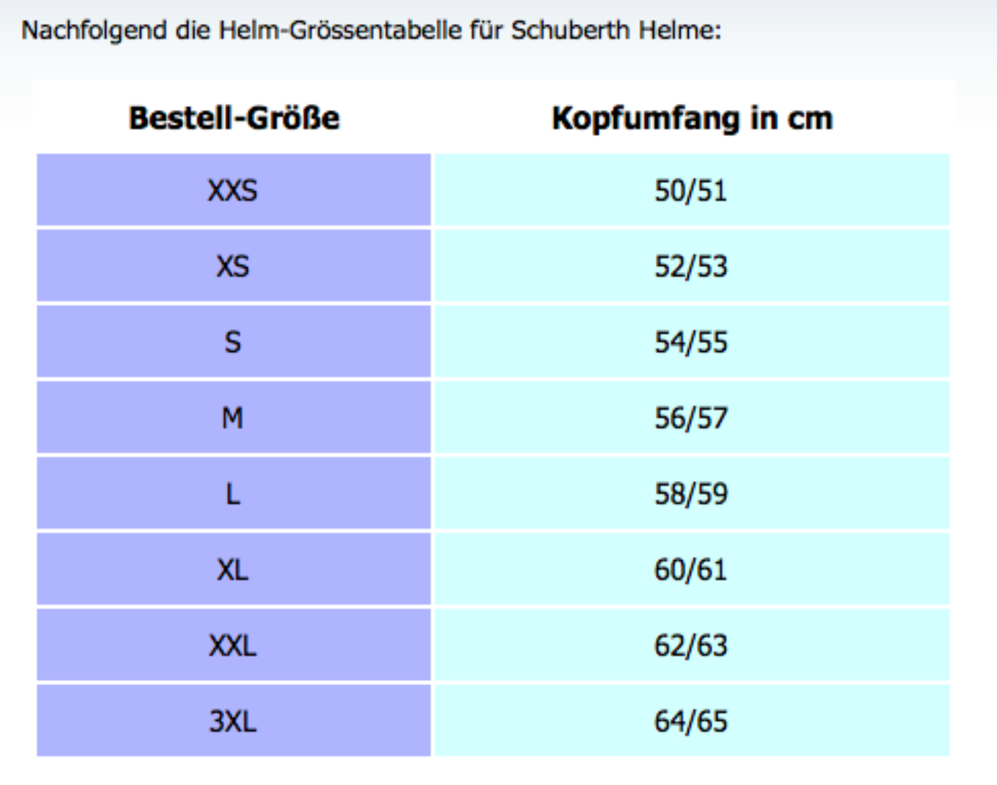Select the XS size cell
Screen dimensions: 997x785
(233, 266)
